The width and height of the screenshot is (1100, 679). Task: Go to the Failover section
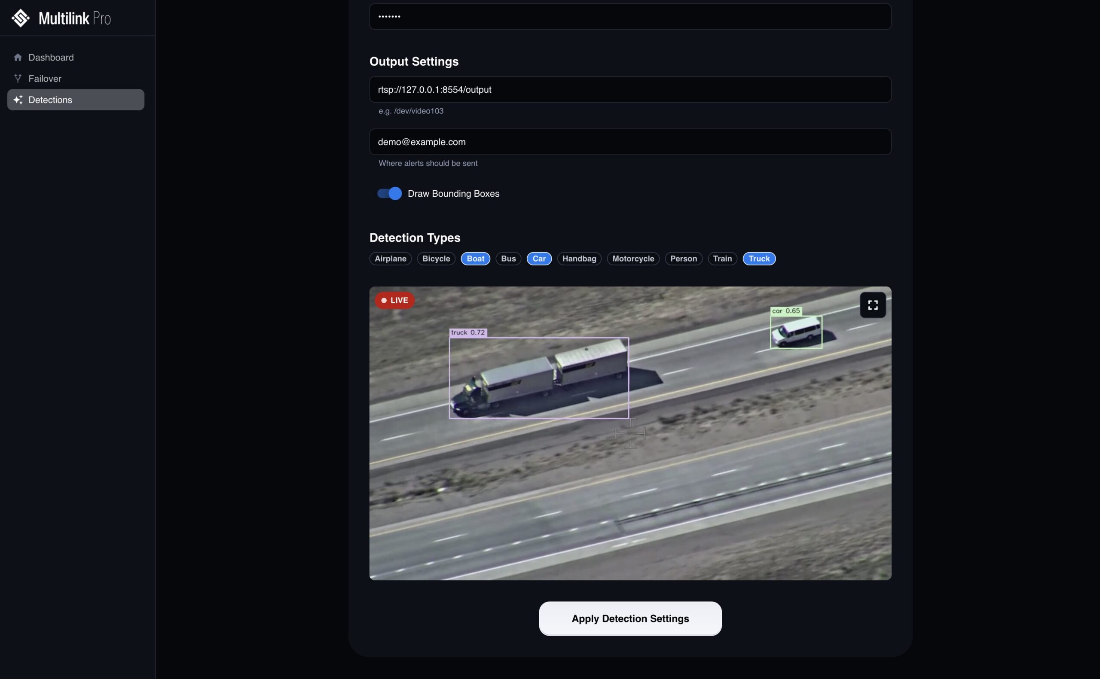pyautogui.click(x=45, y=79)
